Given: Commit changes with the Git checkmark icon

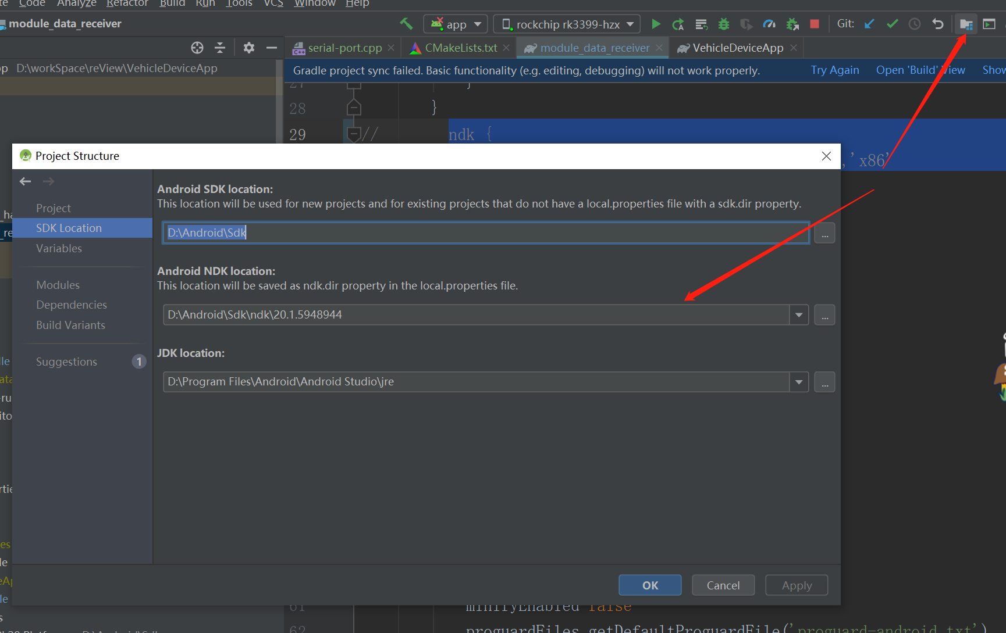Looking at the screenshot, I should 892,24.
